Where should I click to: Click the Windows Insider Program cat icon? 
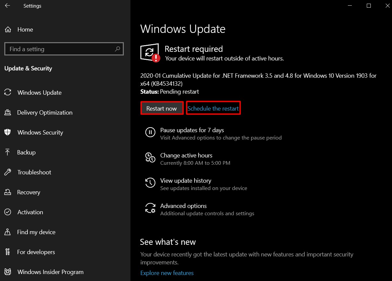pos(8,272)
